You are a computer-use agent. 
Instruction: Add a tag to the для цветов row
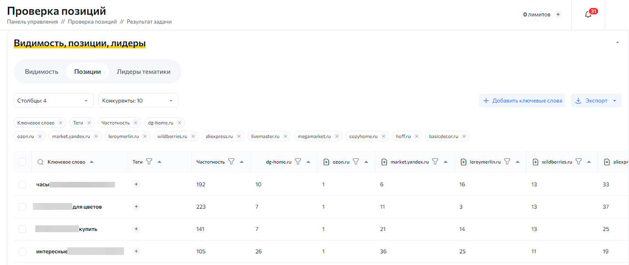[136, 206]
